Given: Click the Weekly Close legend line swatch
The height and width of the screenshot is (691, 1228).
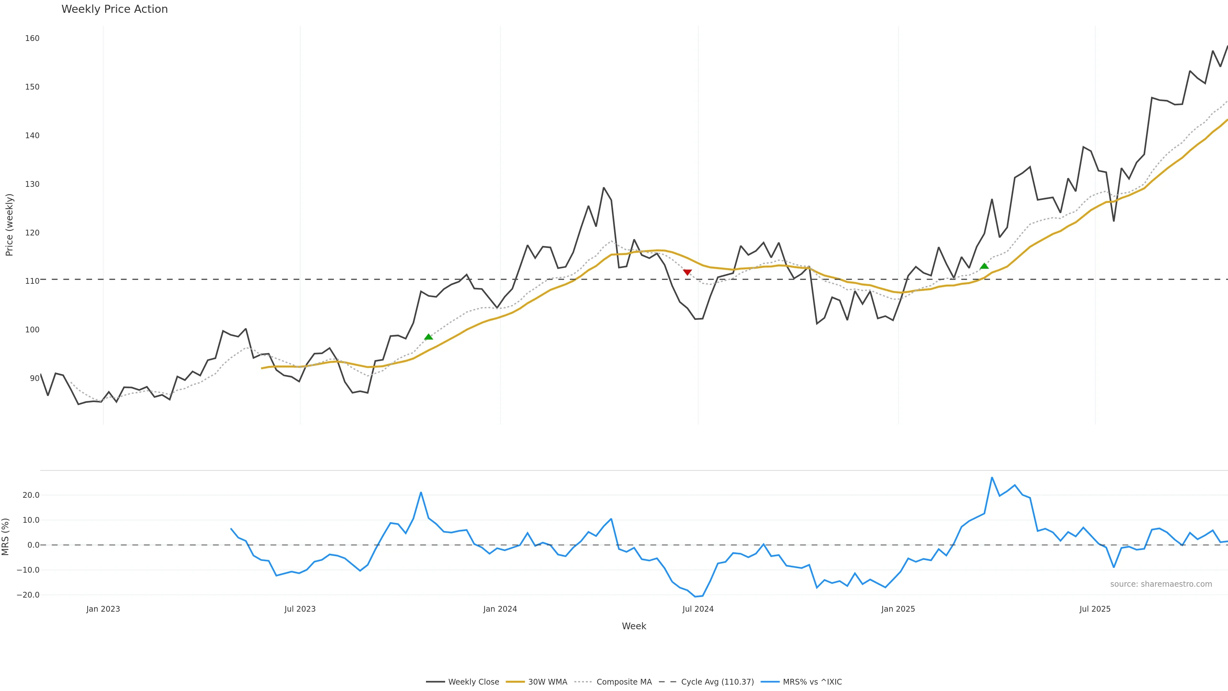Looking at the screenshot, I should tap(435, 682).
